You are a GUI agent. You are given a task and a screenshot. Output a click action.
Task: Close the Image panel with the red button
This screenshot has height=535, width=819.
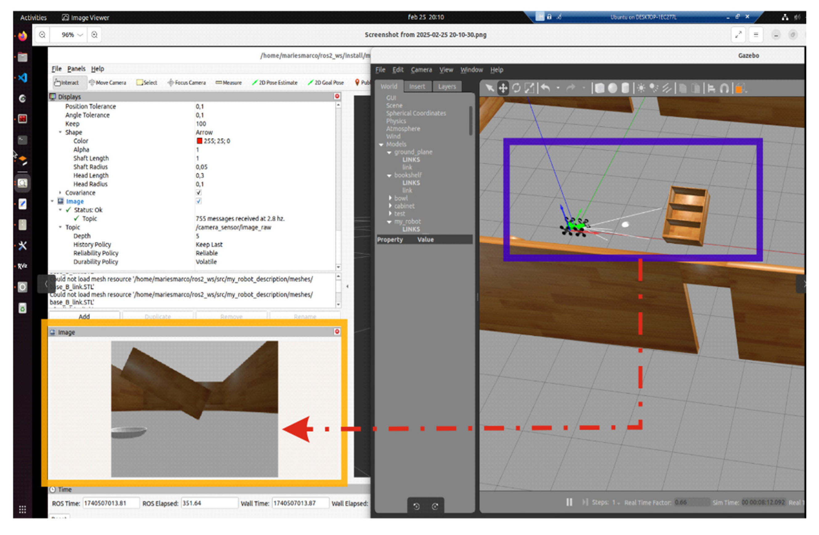click(337, 331)
